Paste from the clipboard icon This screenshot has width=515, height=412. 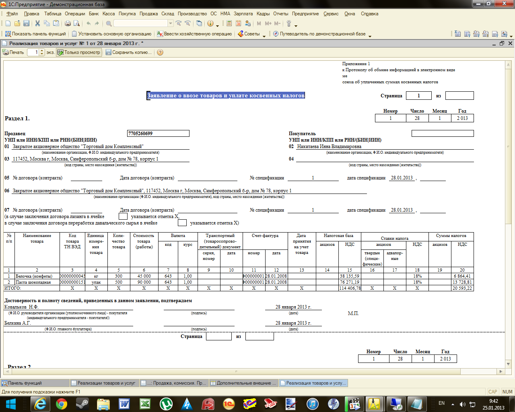56,23
